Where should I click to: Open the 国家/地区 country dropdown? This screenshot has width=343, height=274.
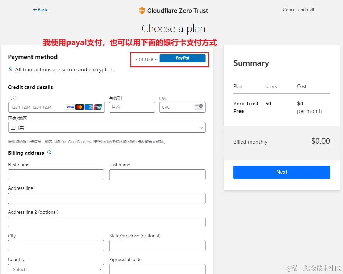tap(107, 128)
